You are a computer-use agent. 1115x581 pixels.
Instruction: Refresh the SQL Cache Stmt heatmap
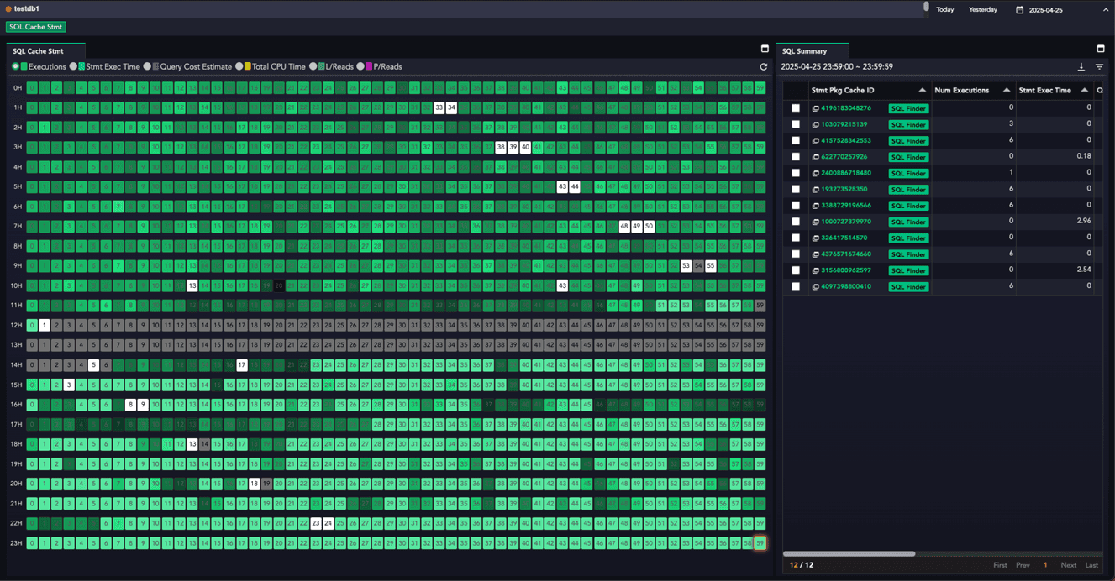tap(764, 66)
